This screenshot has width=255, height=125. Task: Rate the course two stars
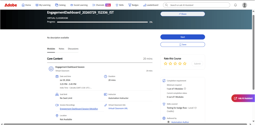pos(170,64)
